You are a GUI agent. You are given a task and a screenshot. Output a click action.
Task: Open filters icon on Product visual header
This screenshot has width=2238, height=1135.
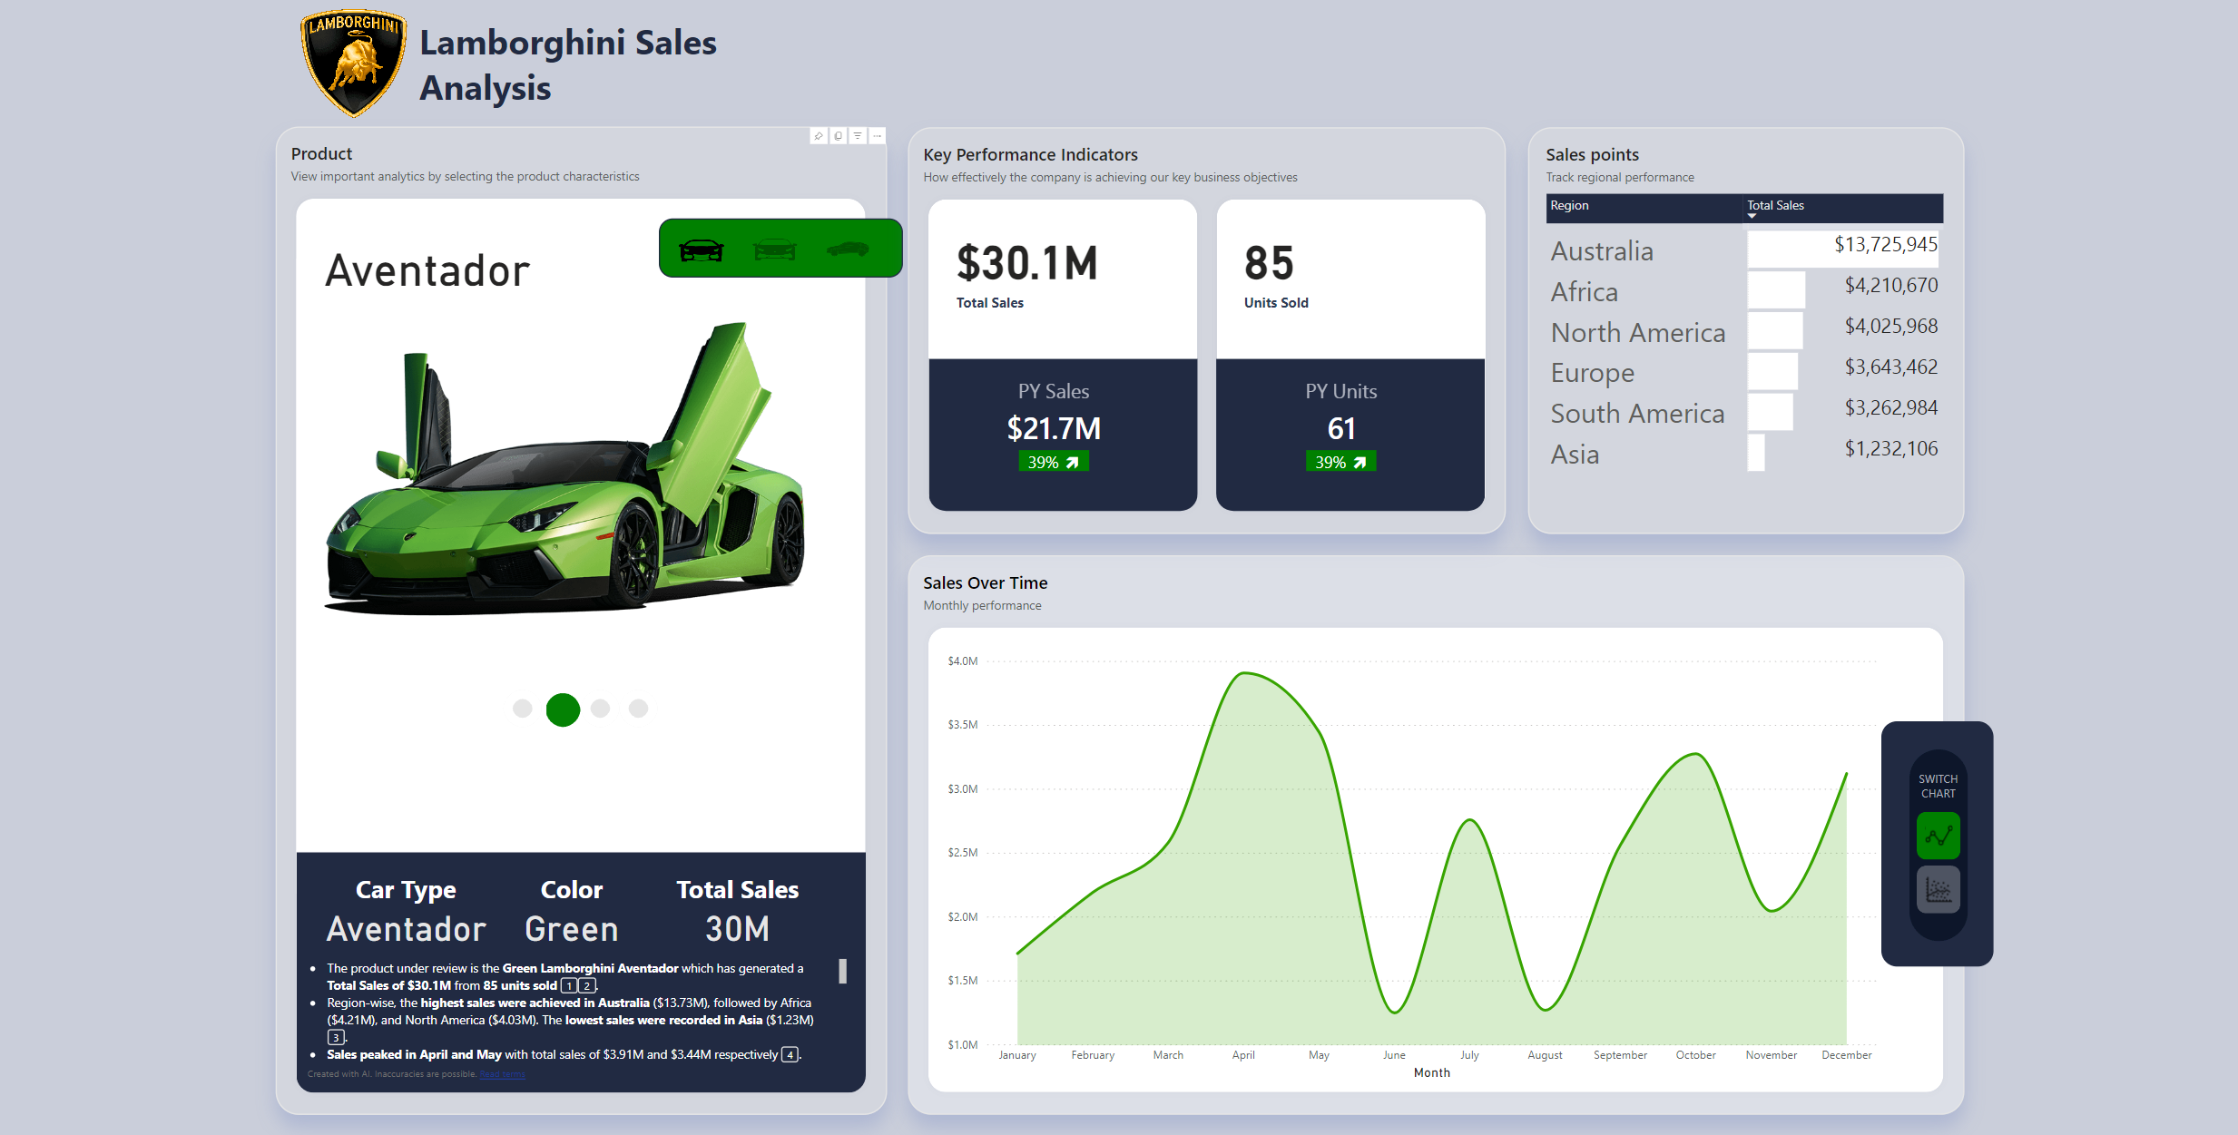pyautogui.click(x=858, y=136)
